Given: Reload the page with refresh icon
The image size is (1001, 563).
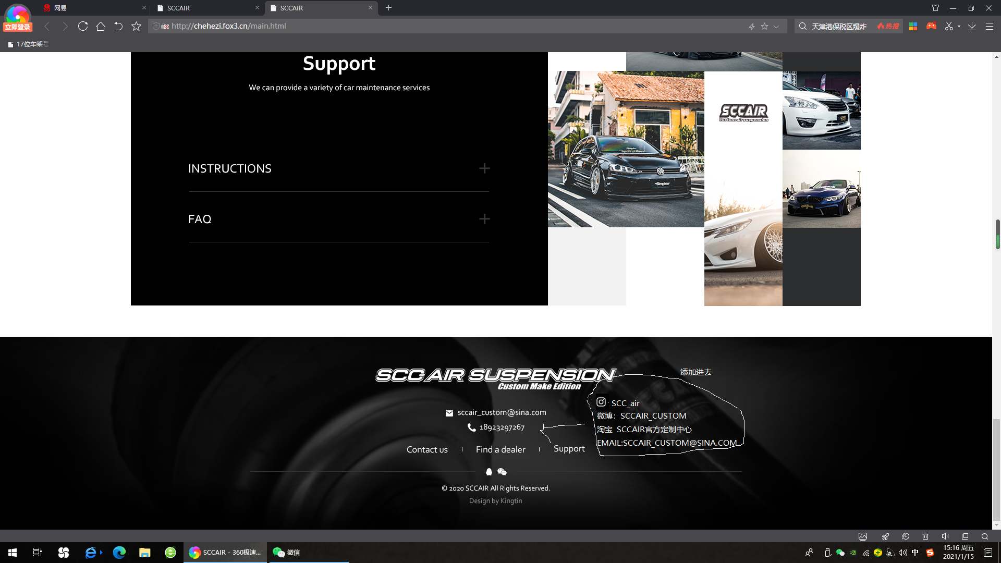Looking at the screenshot, I should coord(83,26).
